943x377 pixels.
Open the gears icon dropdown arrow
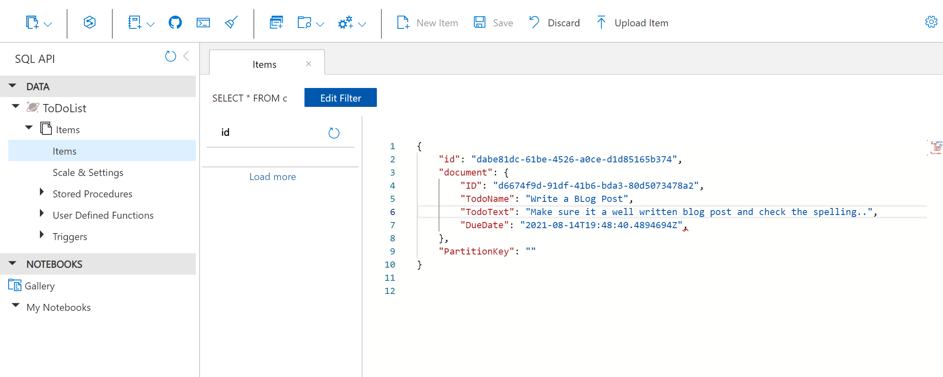click(362, 24)
